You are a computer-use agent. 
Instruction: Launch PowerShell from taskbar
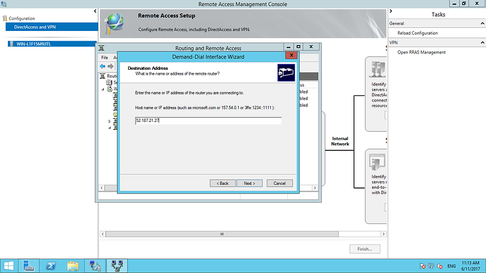(51, 266)
